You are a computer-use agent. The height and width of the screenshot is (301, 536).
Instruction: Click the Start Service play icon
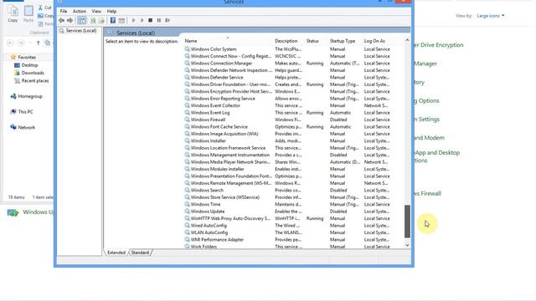tap(134, 20)
